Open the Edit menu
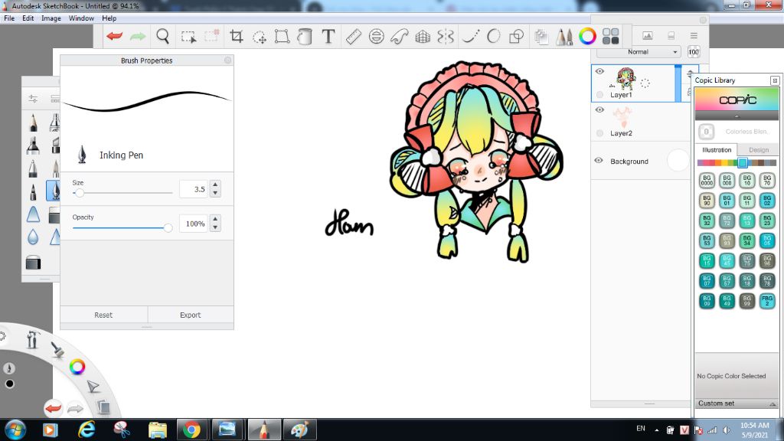 click(x=28, y=18)
